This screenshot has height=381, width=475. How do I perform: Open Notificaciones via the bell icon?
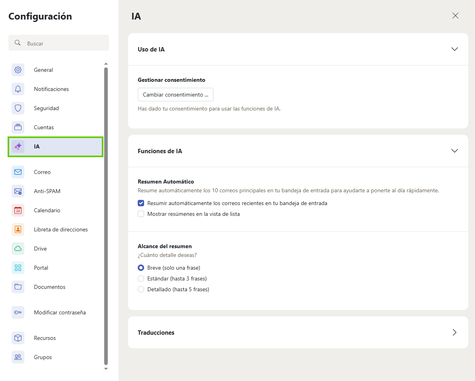tap(18, 89)
